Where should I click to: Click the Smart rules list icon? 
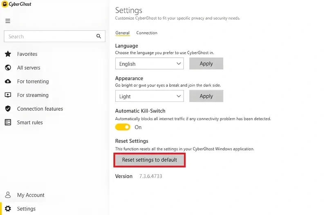click(8, 122)
